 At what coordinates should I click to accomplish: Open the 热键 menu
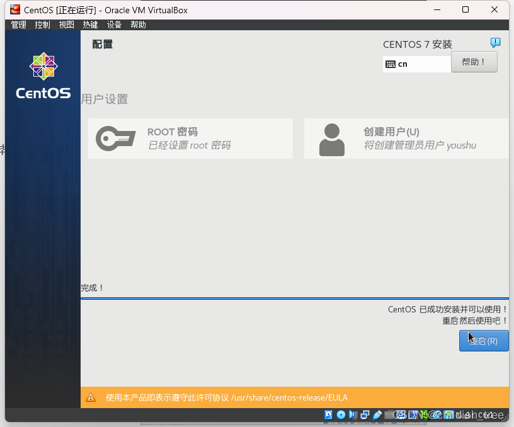coord(91,25)
